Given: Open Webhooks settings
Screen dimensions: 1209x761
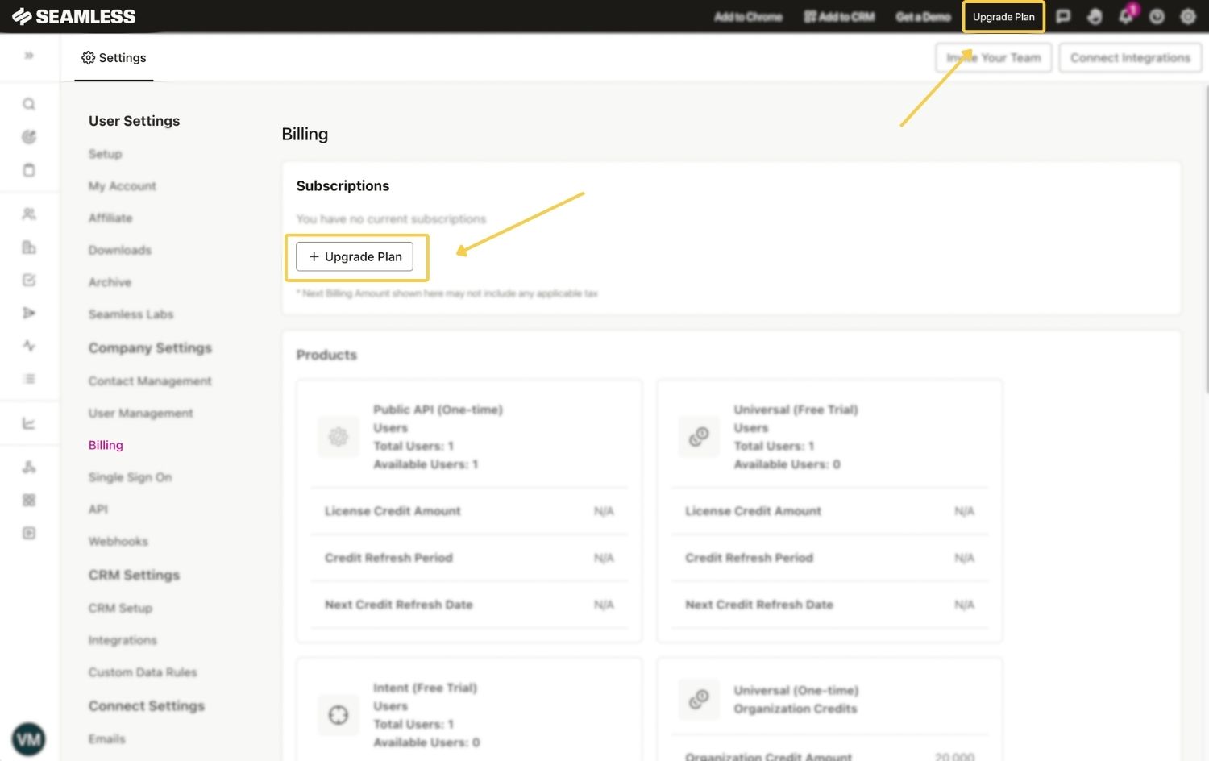Looking at the screenshot, I should [118, 542].
